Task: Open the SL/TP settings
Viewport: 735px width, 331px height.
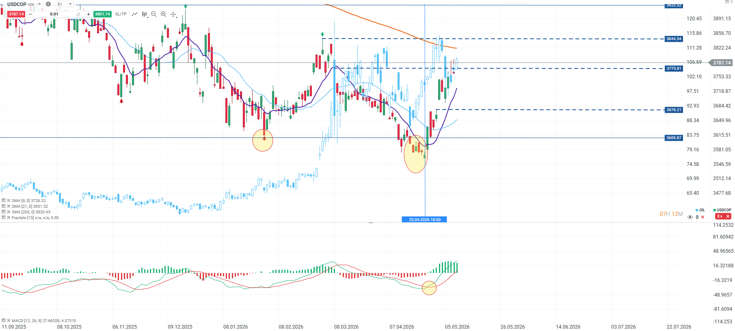Action: [121, 14]
